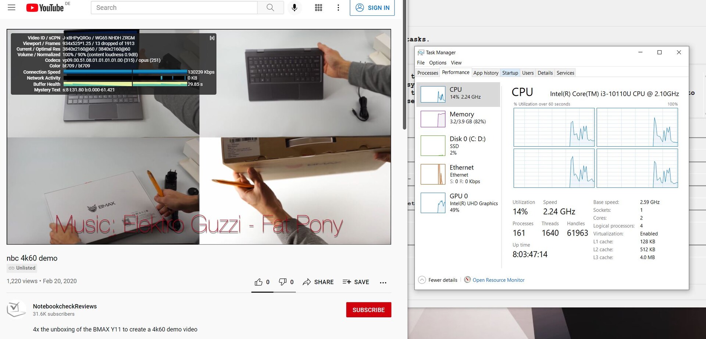Switch to the Processes tab

[428, 73]
